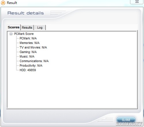This screenshot has width=144, height=127.
Task: Click the blue CLOSE button
Action: [x=126, y=120]
